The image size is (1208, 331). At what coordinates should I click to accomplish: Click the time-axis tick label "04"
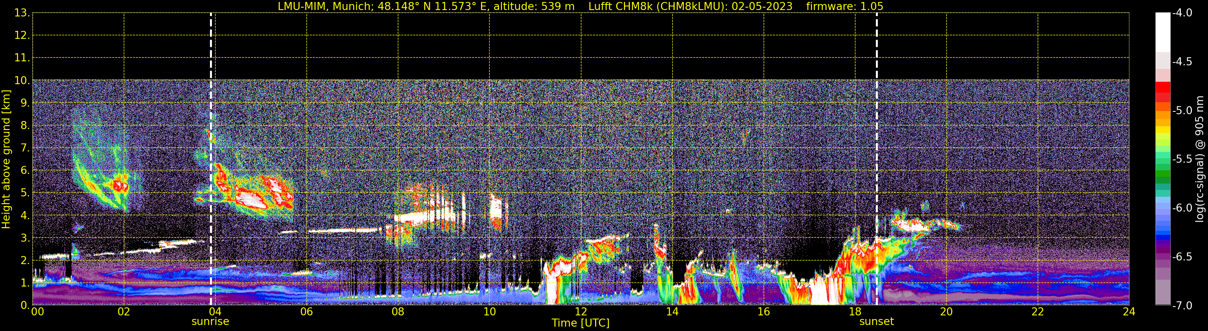(x=215, y=312)
